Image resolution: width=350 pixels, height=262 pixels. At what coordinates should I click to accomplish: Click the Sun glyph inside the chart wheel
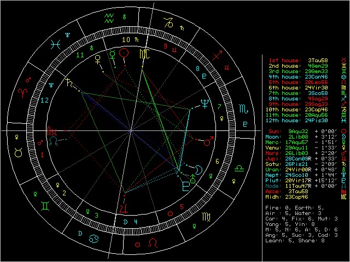pos(125,53)
